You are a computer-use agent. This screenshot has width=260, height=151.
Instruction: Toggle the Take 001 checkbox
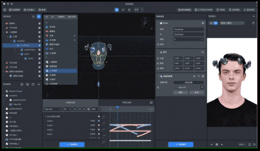(x=177, y=87)
